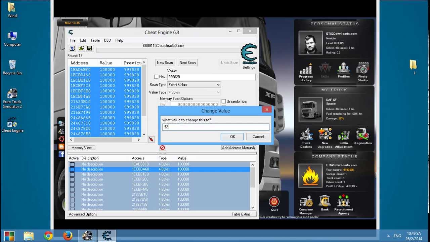Click Windows Start button

(x=9, y=236)
